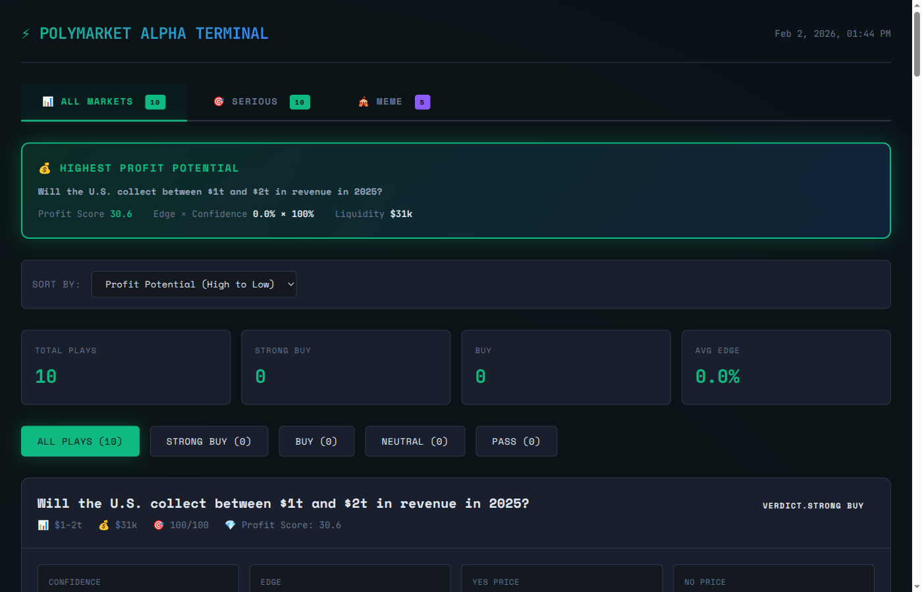Click the target icon next to the 100/100 score
The image size is (922, 592).
pos(159,525)
